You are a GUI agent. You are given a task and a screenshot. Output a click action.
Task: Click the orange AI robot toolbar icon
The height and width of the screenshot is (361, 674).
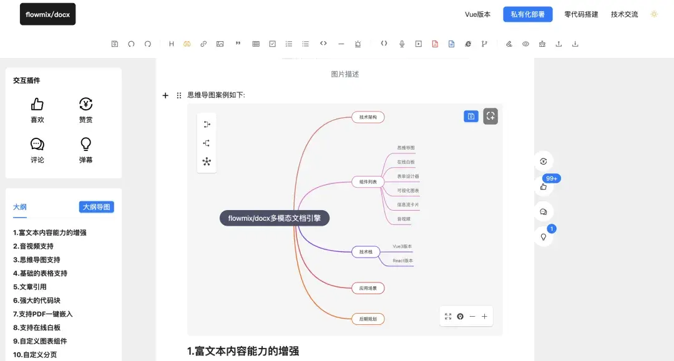(x=187, y=44)
